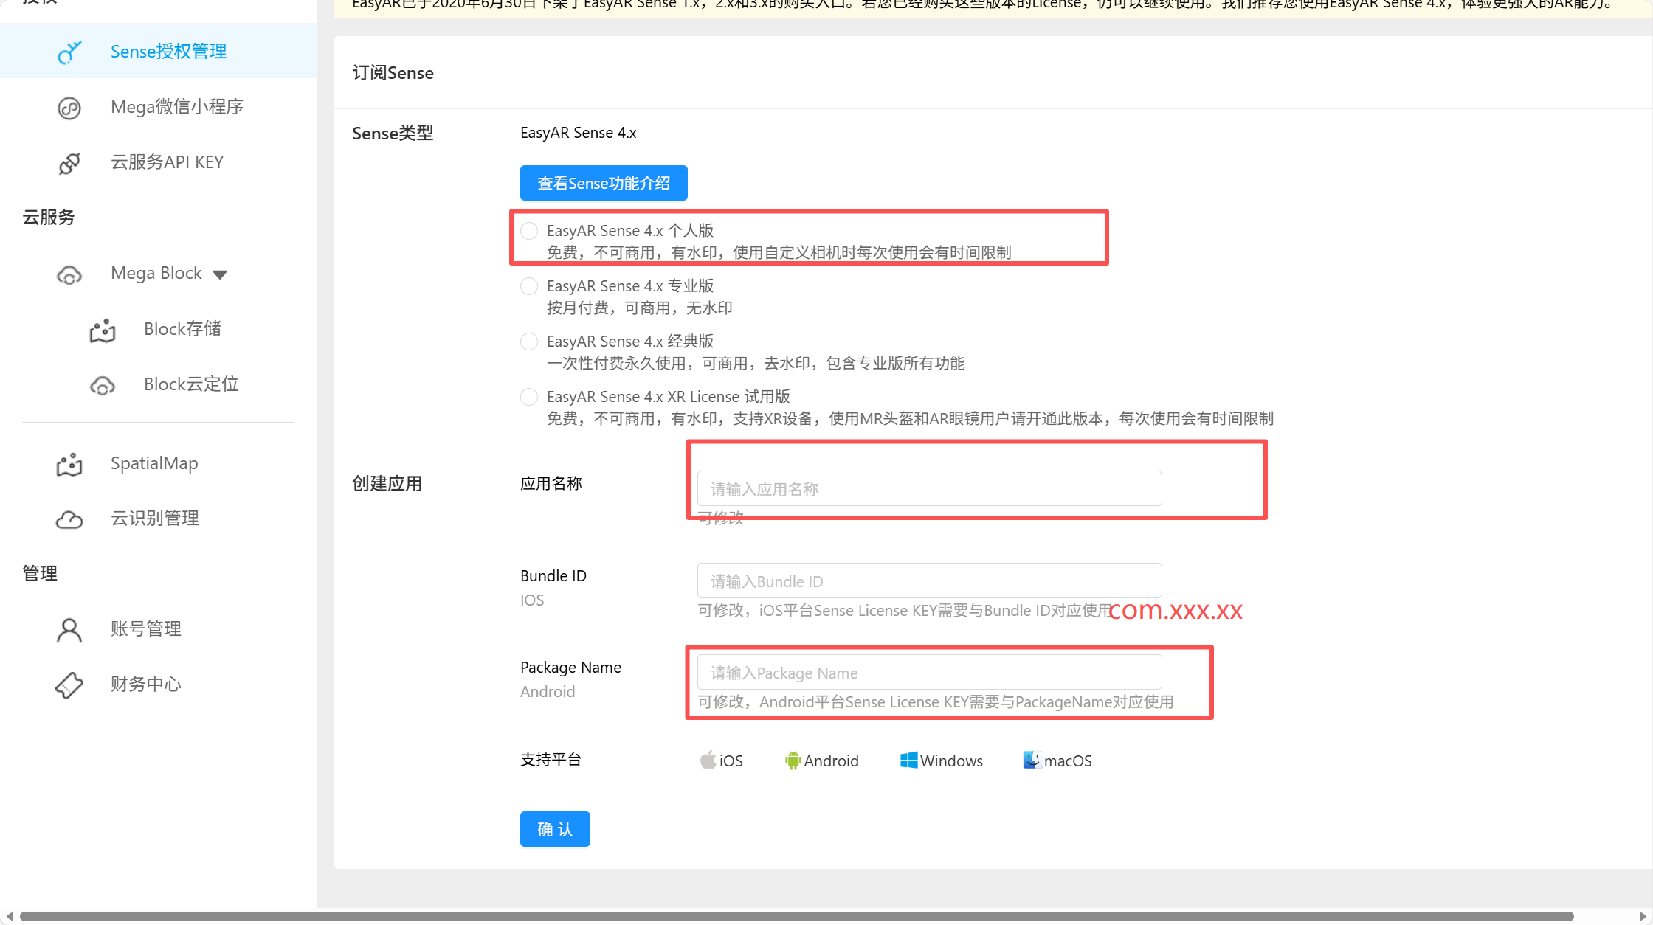
Task: Click the horizontal scrollbar at bottom
Action: click(x=797, y=916)
